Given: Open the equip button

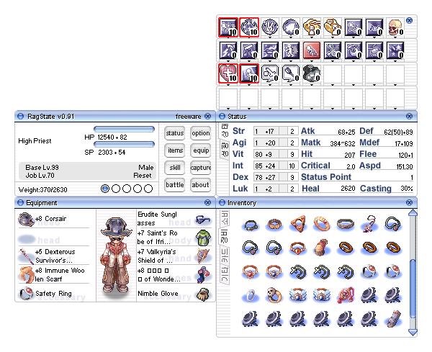Looking at the screenshot, I should click(201, 150).
